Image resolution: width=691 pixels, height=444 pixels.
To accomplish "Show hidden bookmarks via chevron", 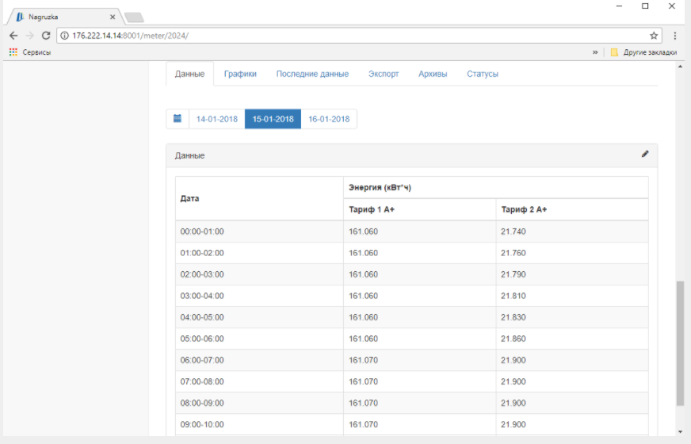I will [595, 52].
